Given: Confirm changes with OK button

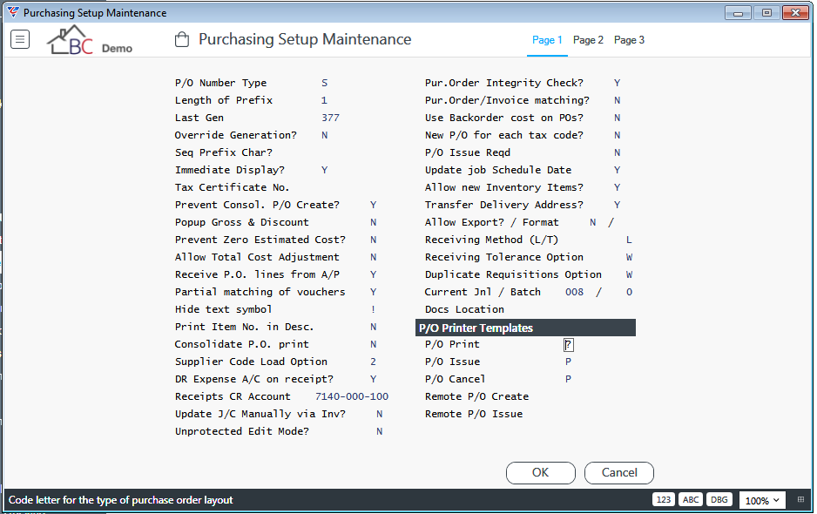Looking at the screenshot, I should point(540,472).
